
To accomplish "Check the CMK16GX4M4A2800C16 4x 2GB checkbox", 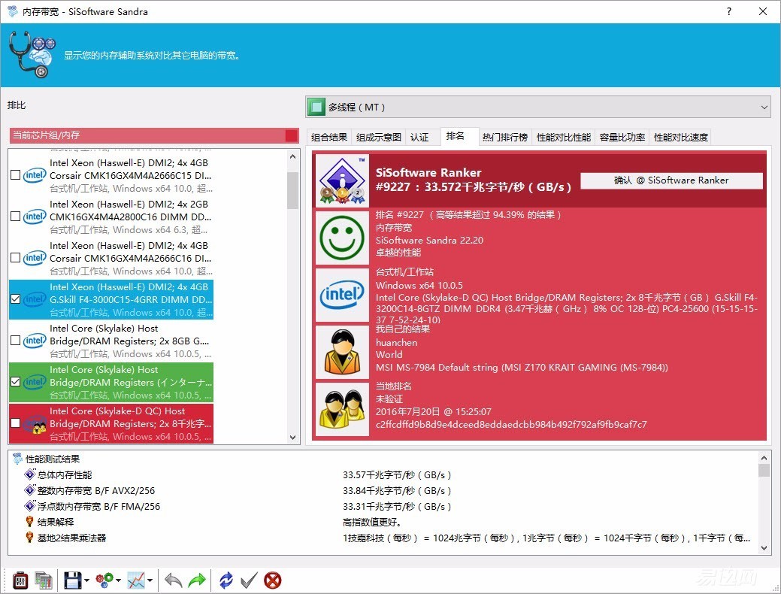I will 16,217.
